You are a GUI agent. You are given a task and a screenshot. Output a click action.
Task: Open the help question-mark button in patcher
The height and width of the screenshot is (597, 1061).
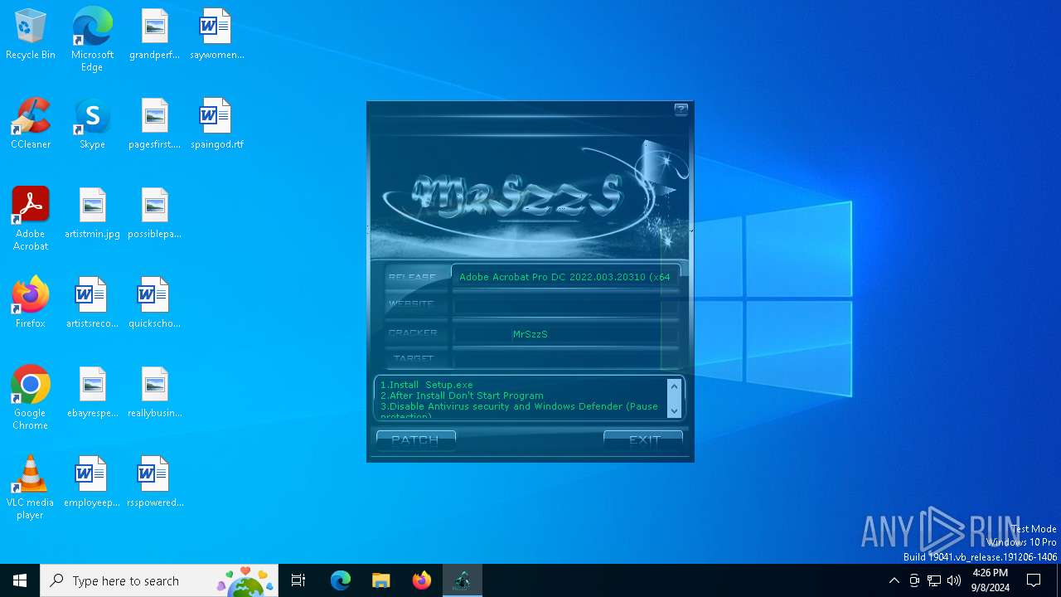point(681,109)
